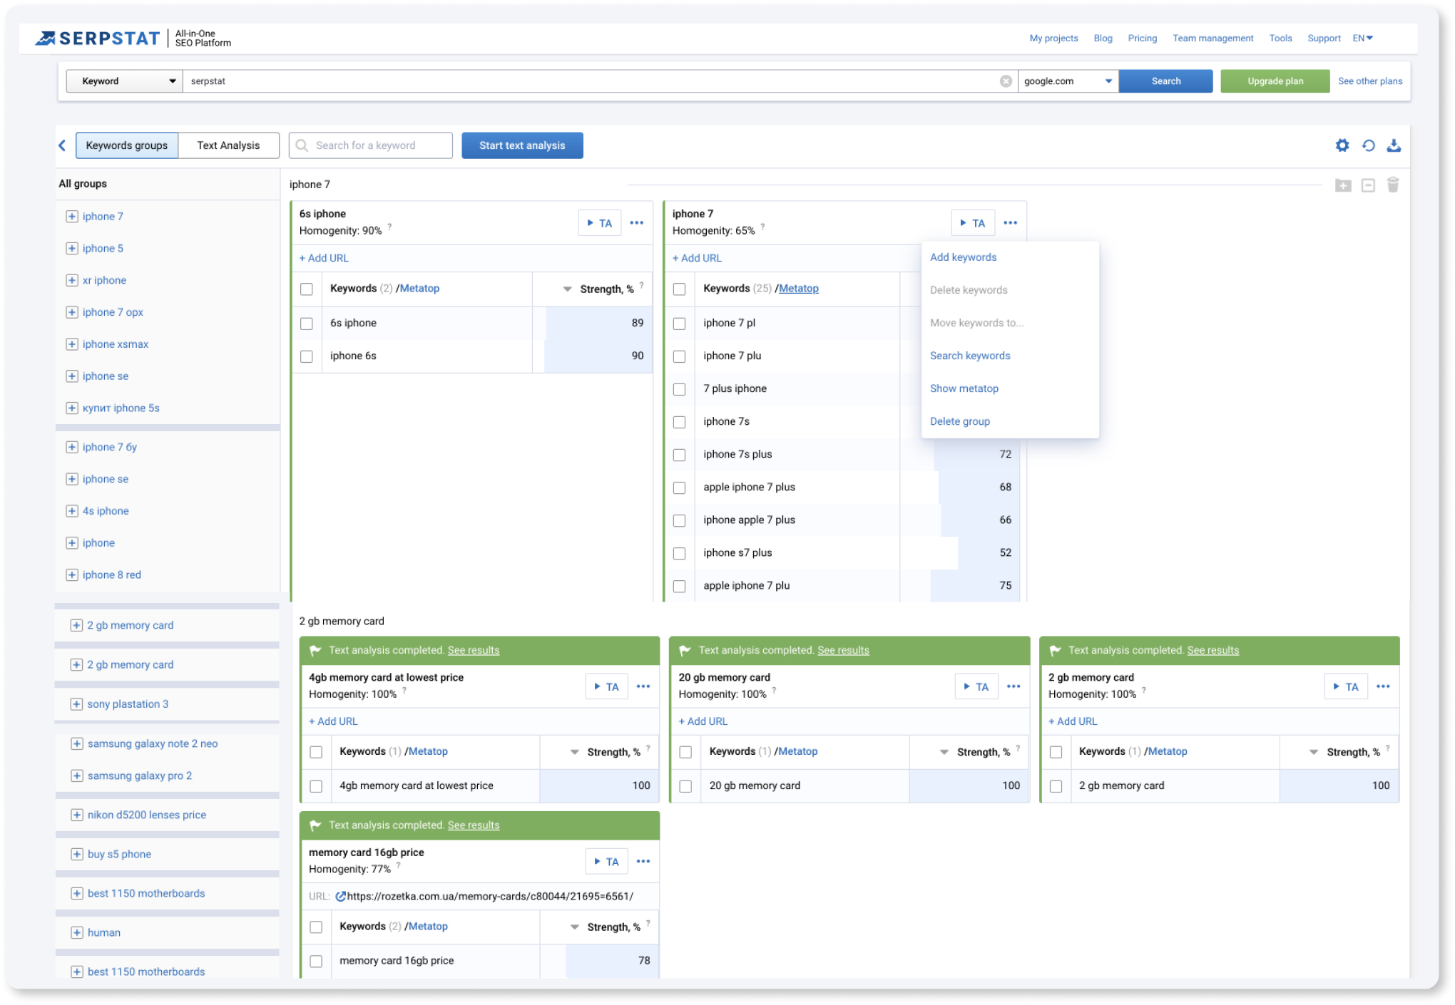Choose Search keywords menu item

pyautogui.click(x=970, y=356)
